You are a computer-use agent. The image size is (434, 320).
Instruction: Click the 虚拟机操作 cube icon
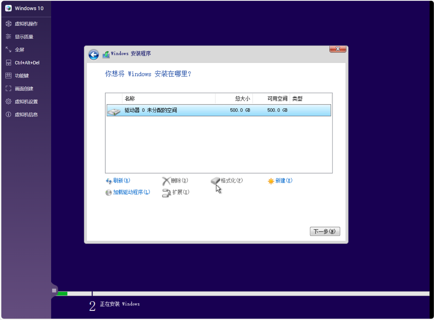(x=9, y=24)
